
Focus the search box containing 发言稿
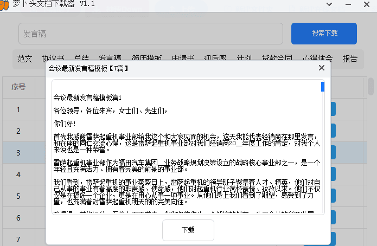[151, 34]
